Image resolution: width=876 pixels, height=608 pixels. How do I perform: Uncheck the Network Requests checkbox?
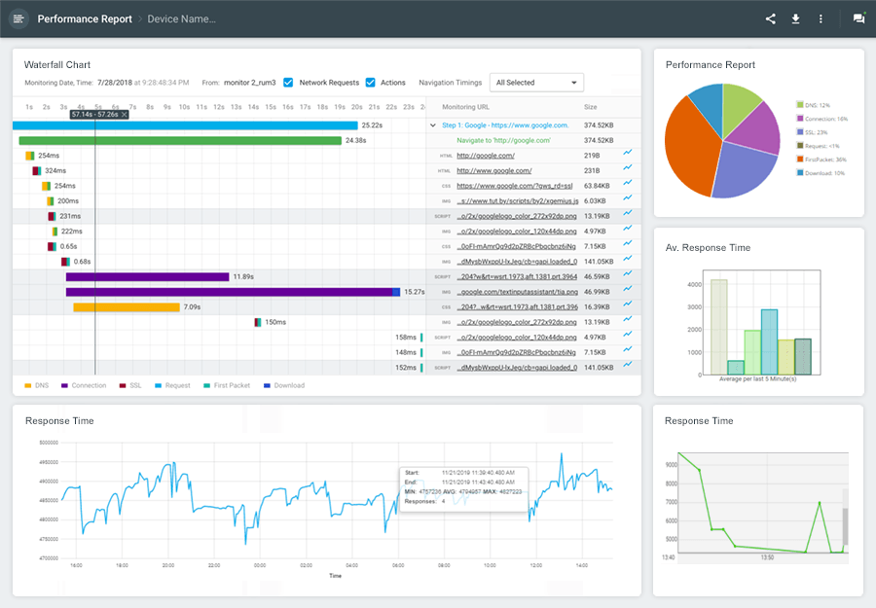click(x=287, y=83)
